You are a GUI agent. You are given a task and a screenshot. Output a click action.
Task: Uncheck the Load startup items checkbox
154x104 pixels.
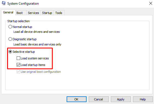coord(18,65)
